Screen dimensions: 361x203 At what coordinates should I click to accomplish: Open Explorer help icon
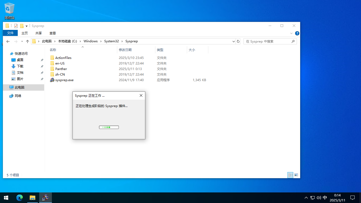coord(297,33)
